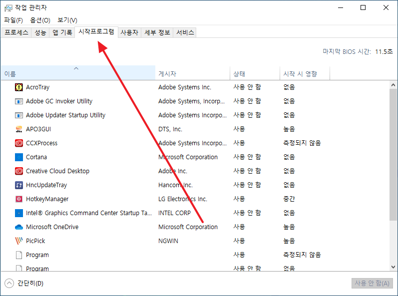The height and width of the screenshot is (296, 398).
Task: Open the 보기(V) menu
Action: coord(67,20)
